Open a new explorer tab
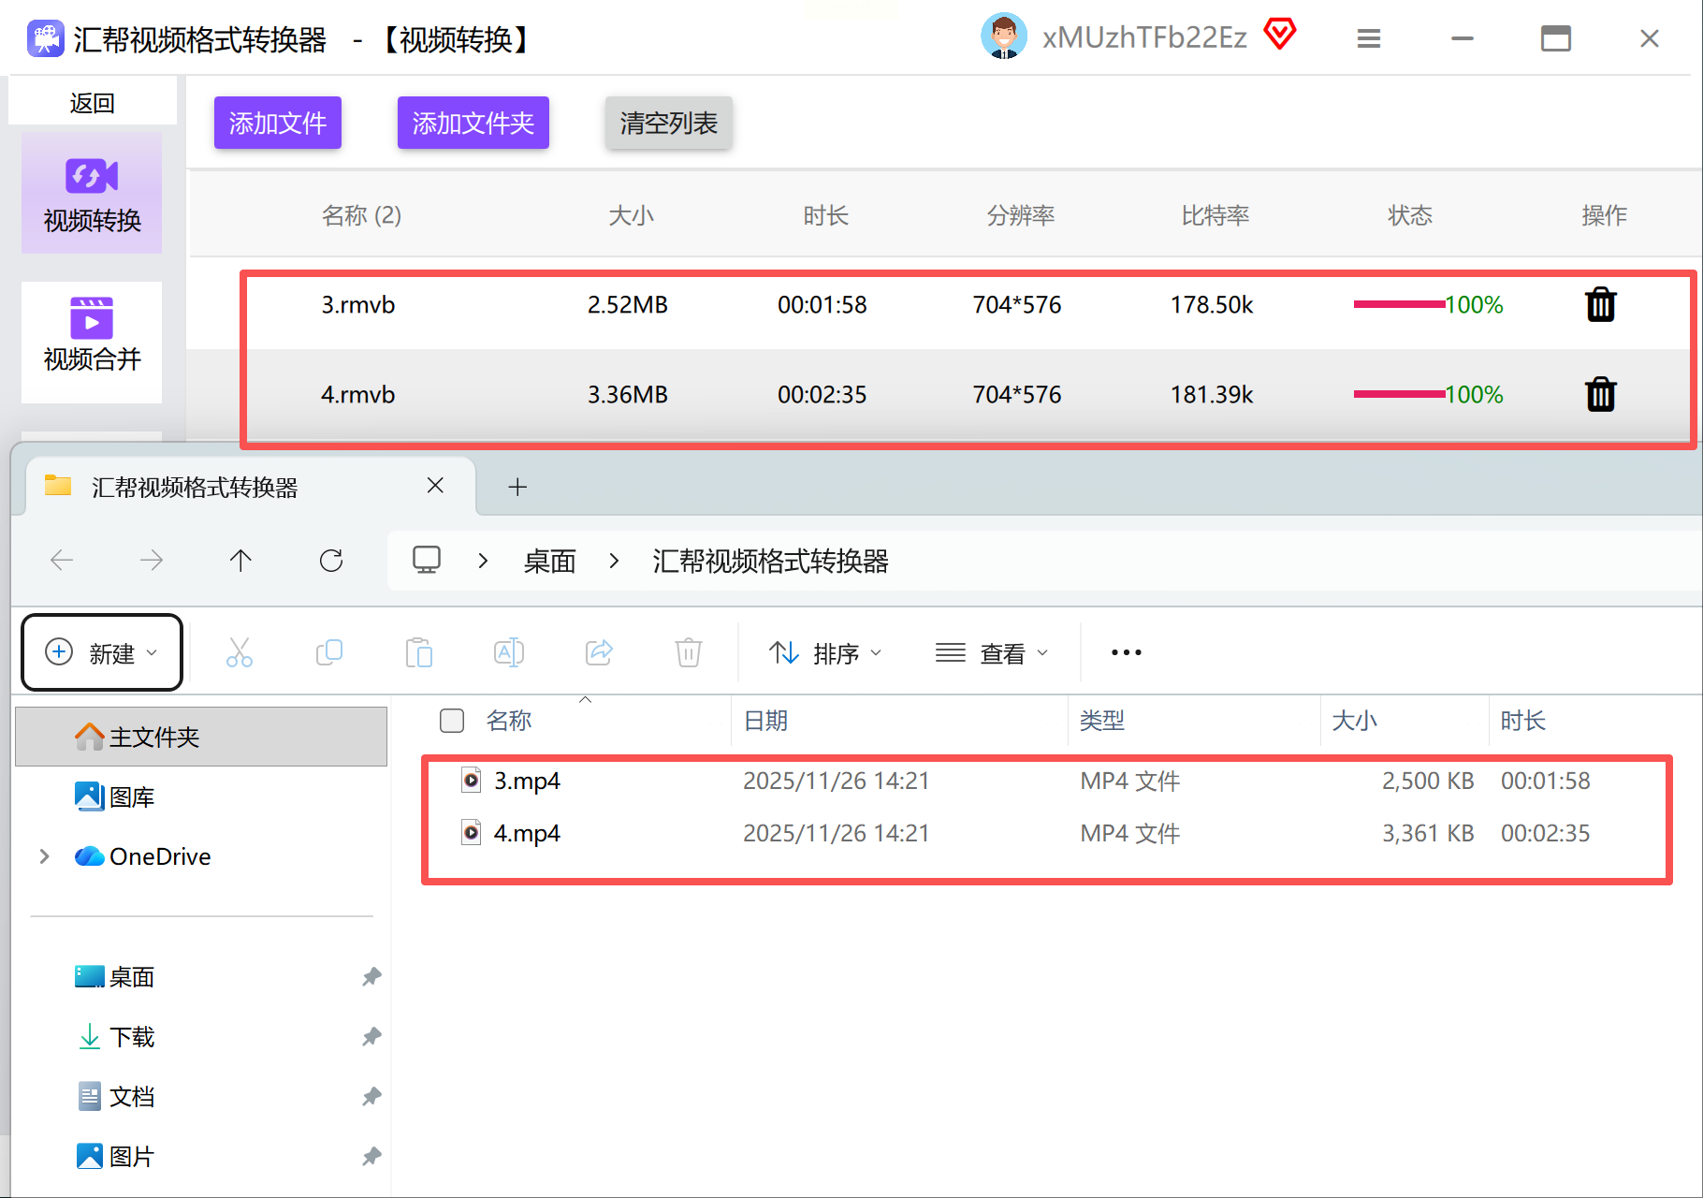Image resolution: width=1703 pixels, height=1198 pixels. [x=517, y=487]
